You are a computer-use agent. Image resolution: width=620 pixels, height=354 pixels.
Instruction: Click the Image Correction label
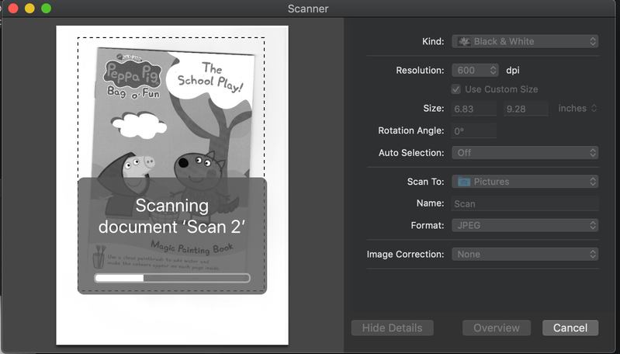tap(405, 255)
